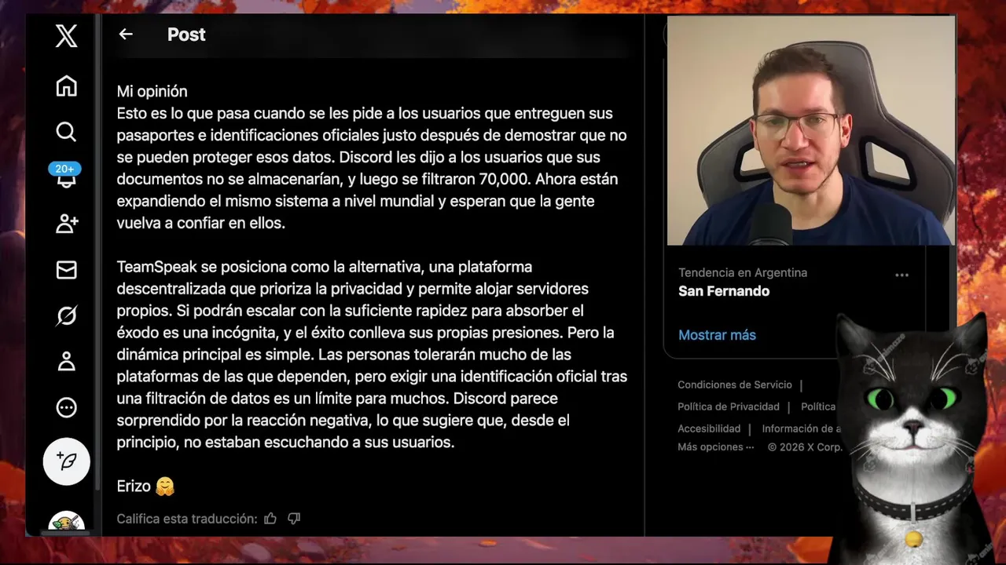
Task: Open Política de Privacidad link
Action: 729,406
